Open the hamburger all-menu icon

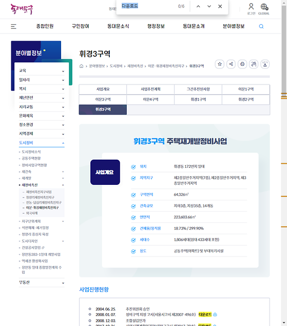[13, 26]
